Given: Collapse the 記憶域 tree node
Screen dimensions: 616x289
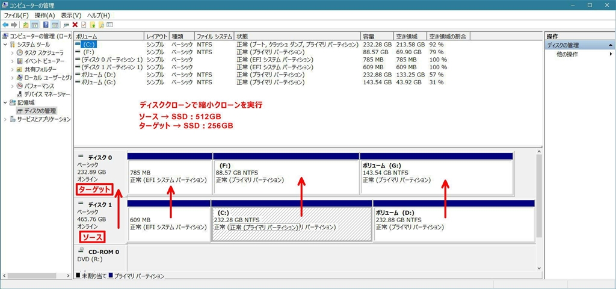Looking at the screenshot, I should click(5, 102).
